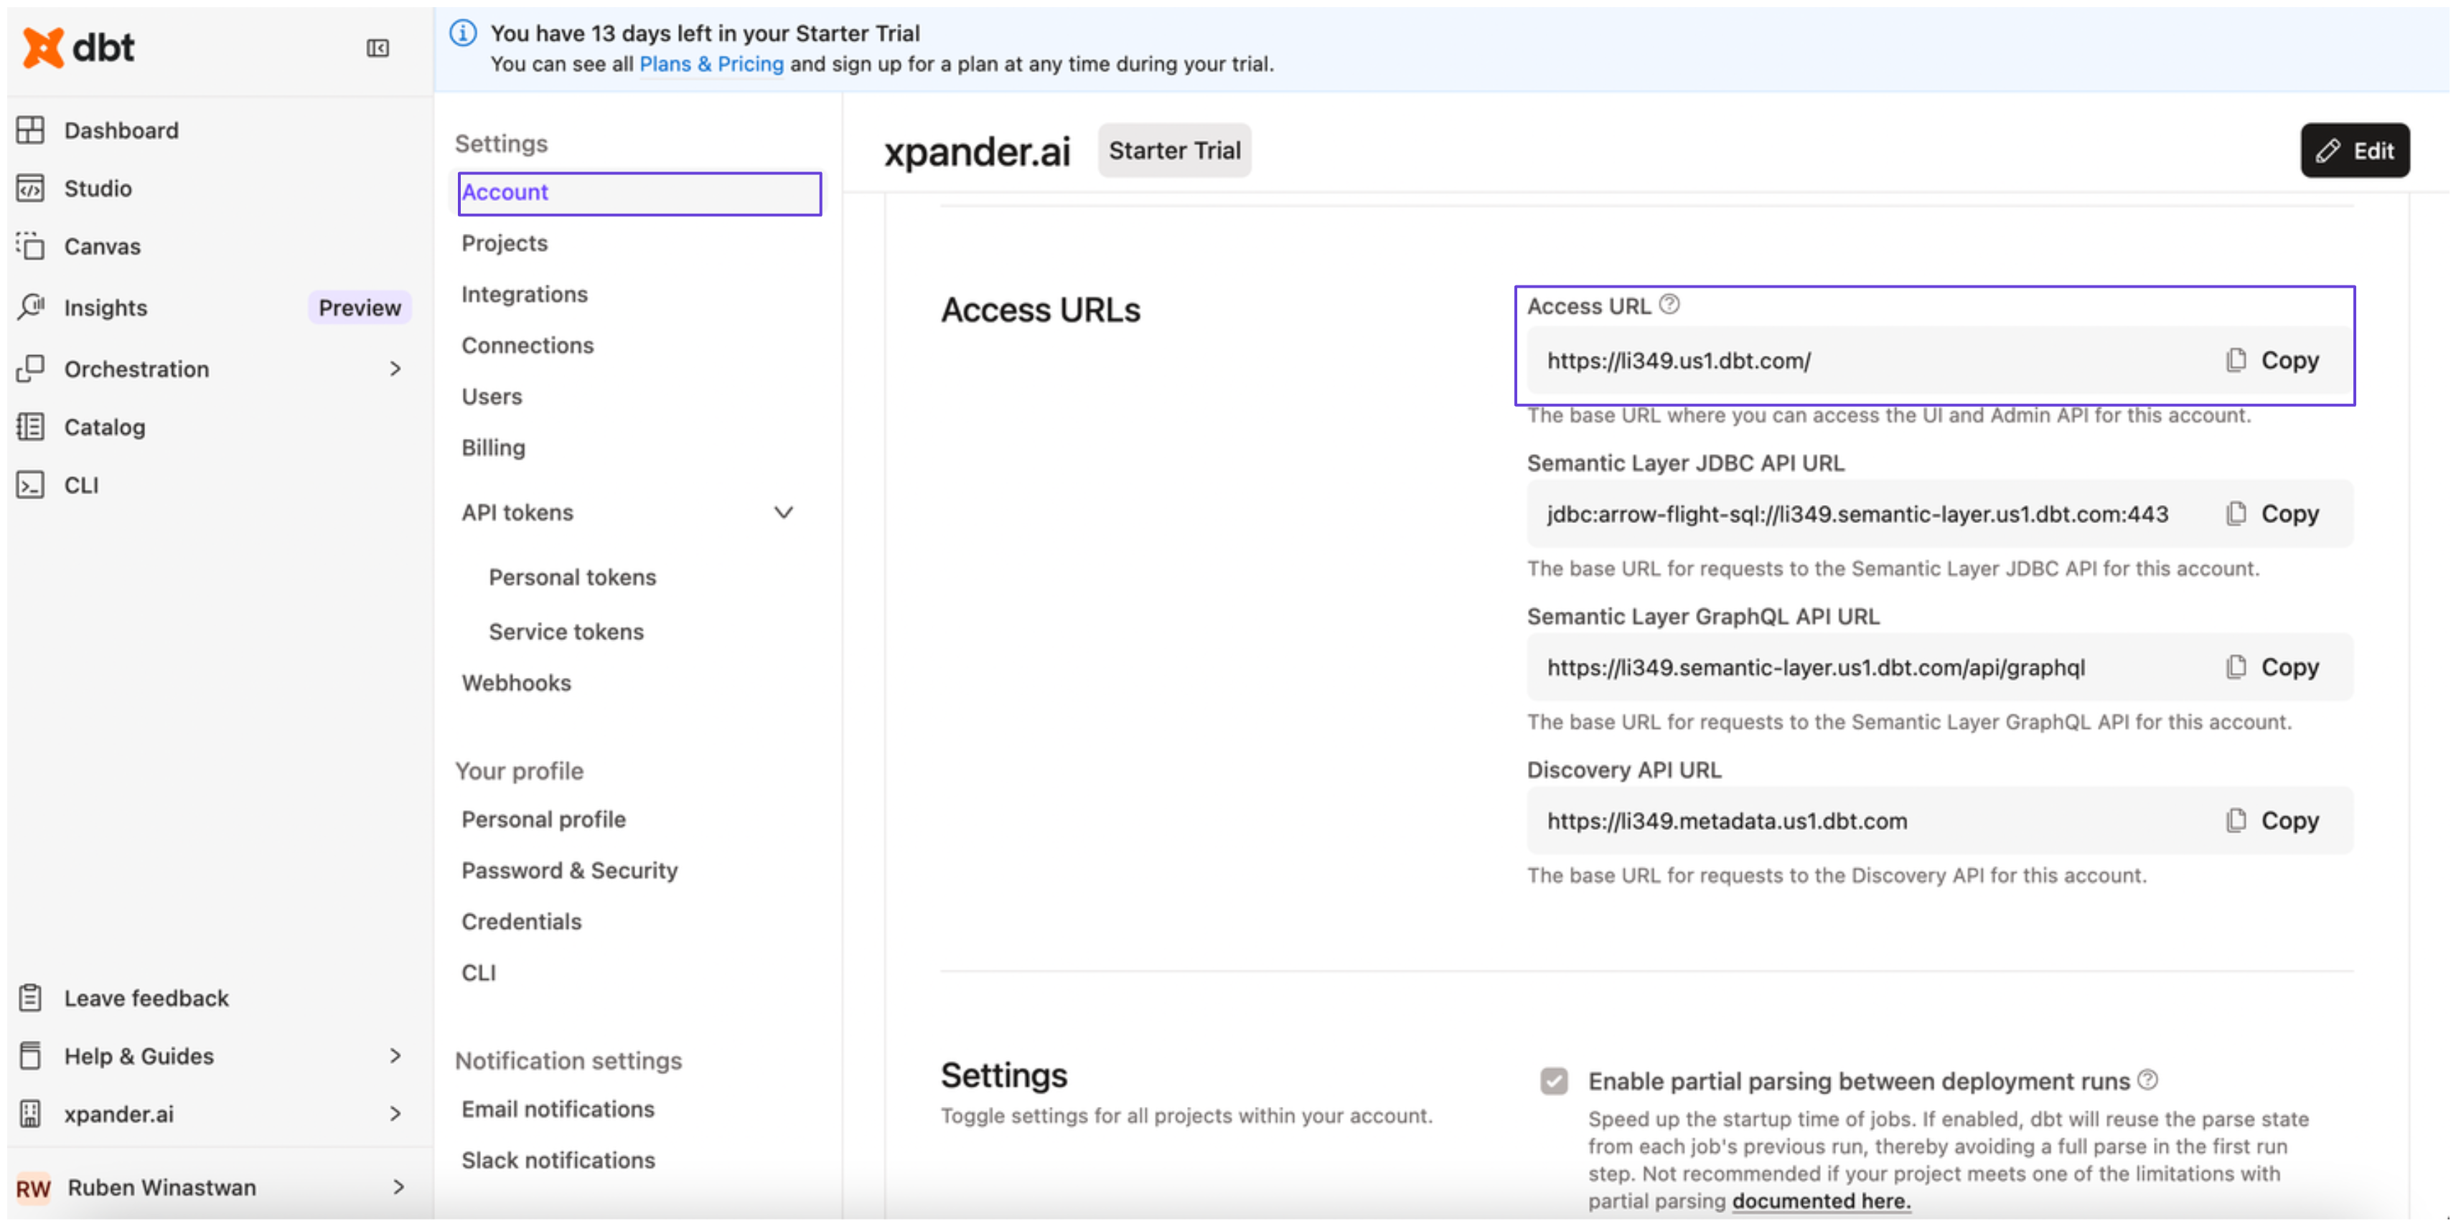This screenshot has width=2456, height=1226.
Task: Open the Projects settings page
Action: pyautogui.click(x=505, y=242)
